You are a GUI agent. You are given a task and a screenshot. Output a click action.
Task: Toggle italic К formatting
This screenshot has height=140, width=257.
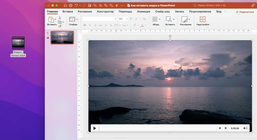pos(90,25)
